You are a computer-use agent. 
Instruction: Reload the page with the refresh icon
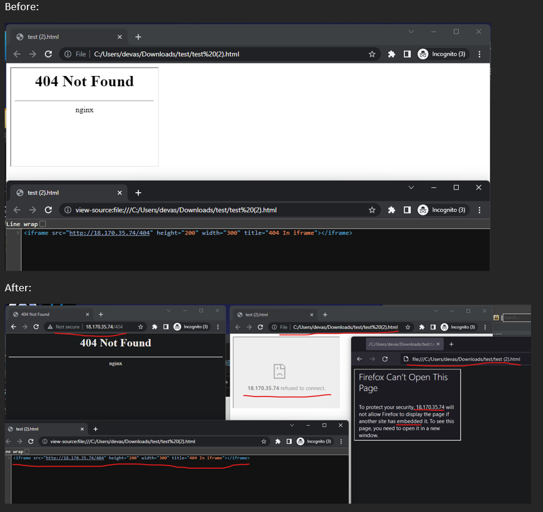tap(48, 54)
